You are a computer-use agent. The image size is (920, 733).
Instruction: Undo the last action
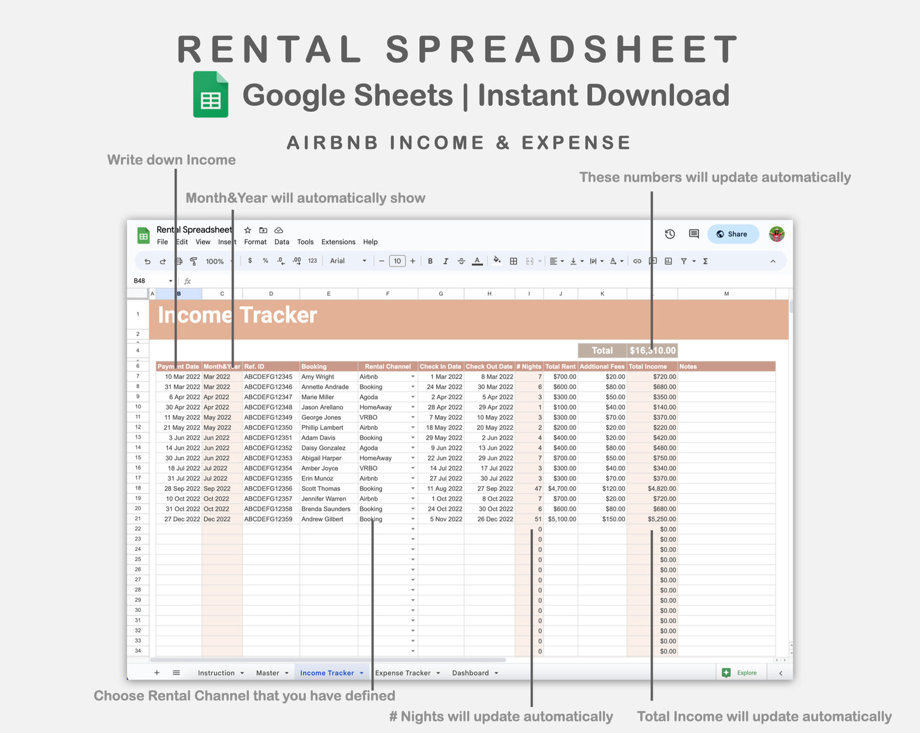(147, 261)
